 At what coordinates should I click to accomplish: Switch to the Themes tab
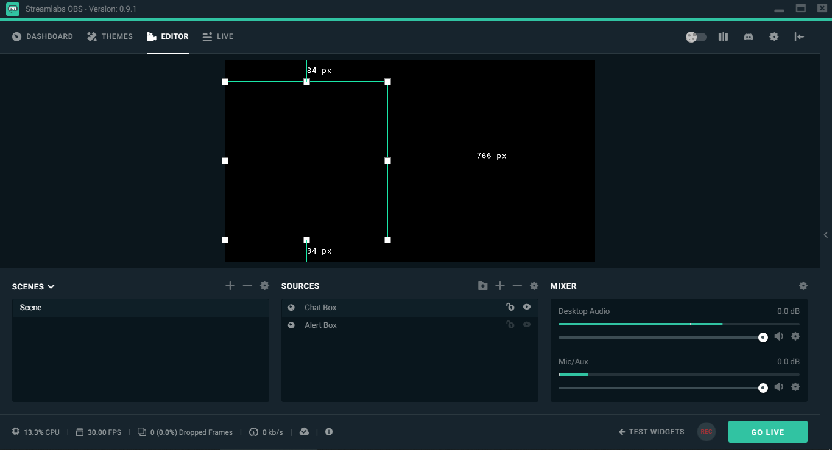click(110, 36)
